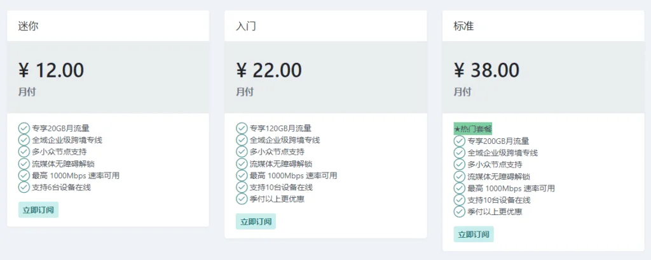Viewport: 651px width, 260px height.
Task: Click the check icon by 入门 plan's 多小众节点支持
Action: pos(242,152)
